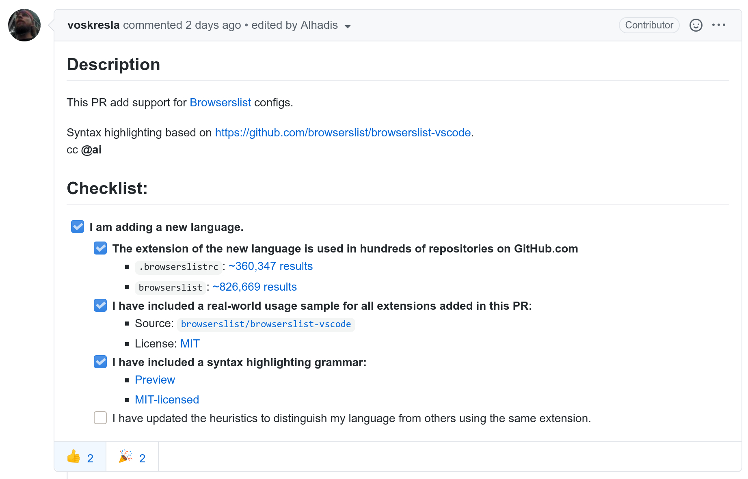Open the MIT-licensed link
This screenshot has width=748, height=479.
(x=167, y=400)
